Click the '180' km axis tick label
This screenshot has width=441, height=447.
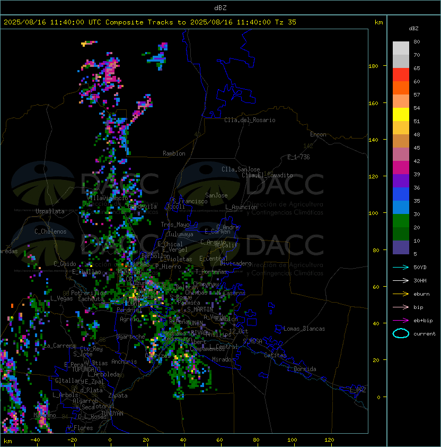[373, 66]
